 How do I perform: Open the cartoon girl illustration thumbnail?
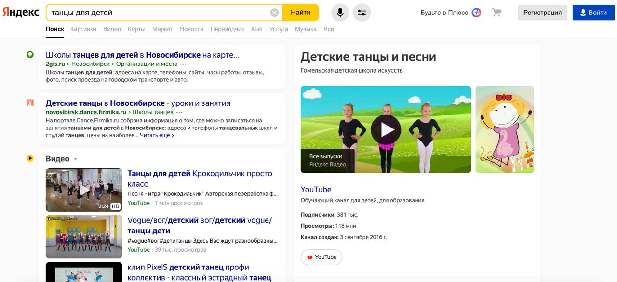coord(505,129)
